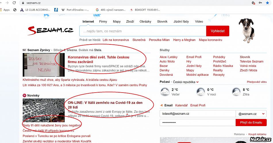
Task: Click tomorrow's weather cloud icon
Action: tap(236, 92)
